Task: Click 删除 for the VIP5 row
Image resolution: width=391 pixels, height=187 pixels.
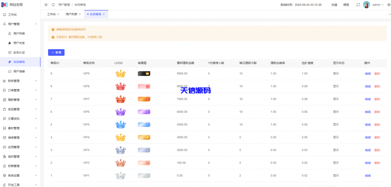Action: tap(377, 125)
